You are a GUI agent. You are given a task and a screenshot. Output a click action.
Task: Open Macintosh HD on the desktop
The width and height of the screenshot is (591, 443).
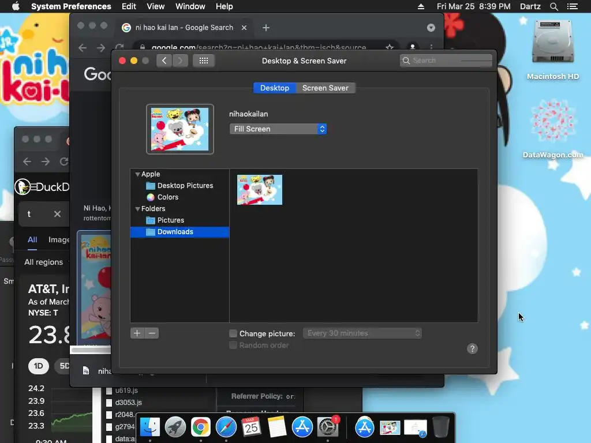(x=553, y=49)
